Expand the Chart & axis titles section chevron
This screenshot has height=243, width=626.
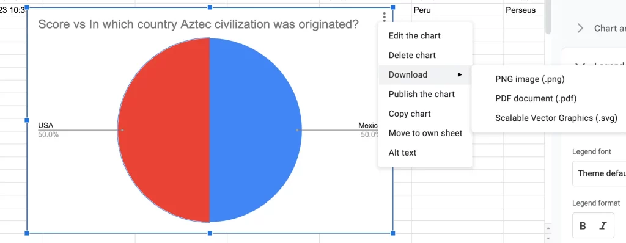[581, 28]
